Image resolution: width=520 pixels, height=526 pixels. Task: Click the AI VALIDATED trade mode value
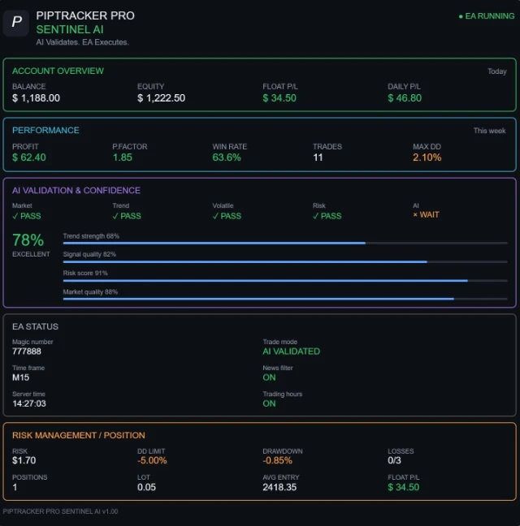[292, 351]
